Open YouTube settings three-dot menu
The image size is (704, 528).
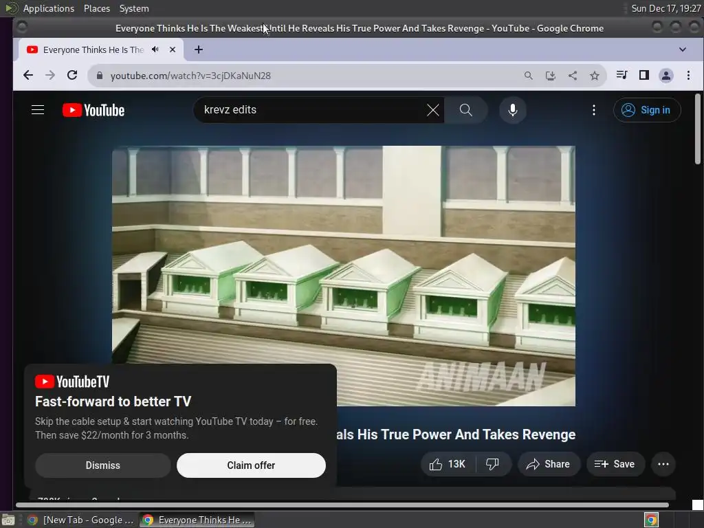(593, 110)
